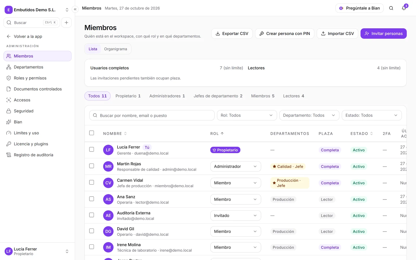Click Invitar personas button
The width and height of the screenshot is (416, 260).
tap(383, 34)
